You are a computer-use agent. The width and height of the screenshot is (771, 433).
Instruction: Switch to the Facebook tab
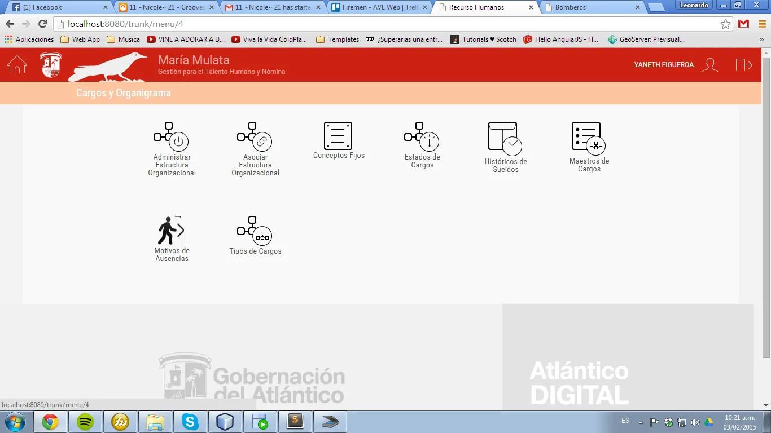(59, 7)
